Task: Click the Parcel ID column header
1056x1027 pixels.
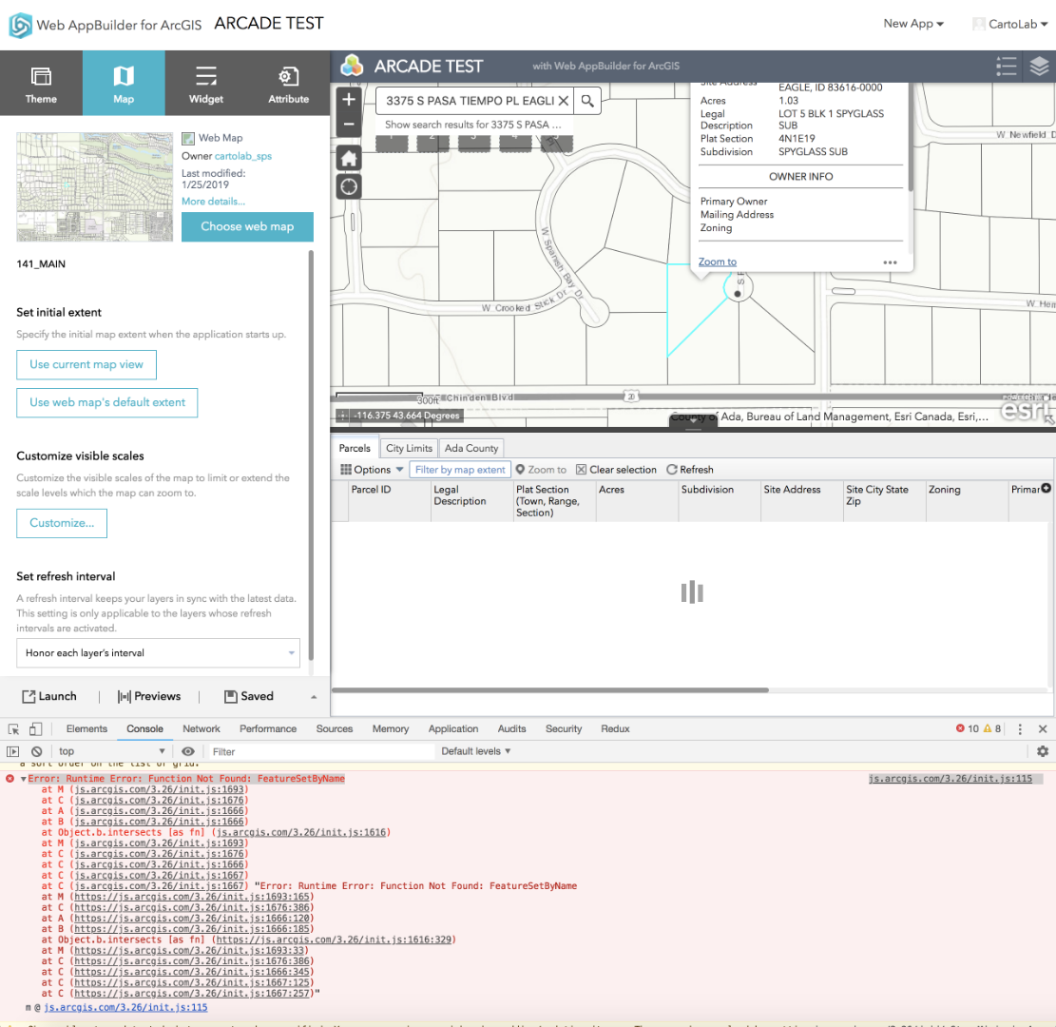Action: 390,501
